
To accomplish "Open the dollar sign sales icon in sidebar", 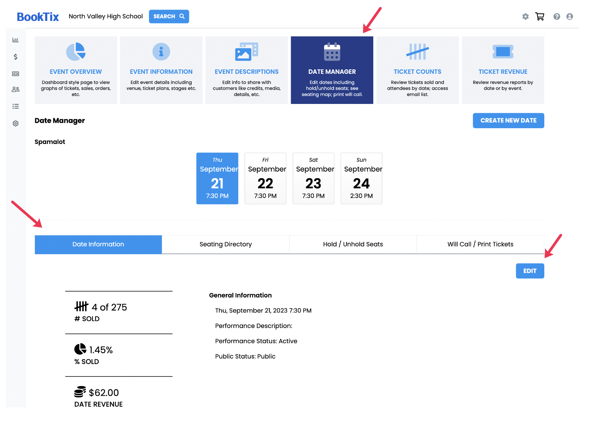I will (x=15, y=57).
